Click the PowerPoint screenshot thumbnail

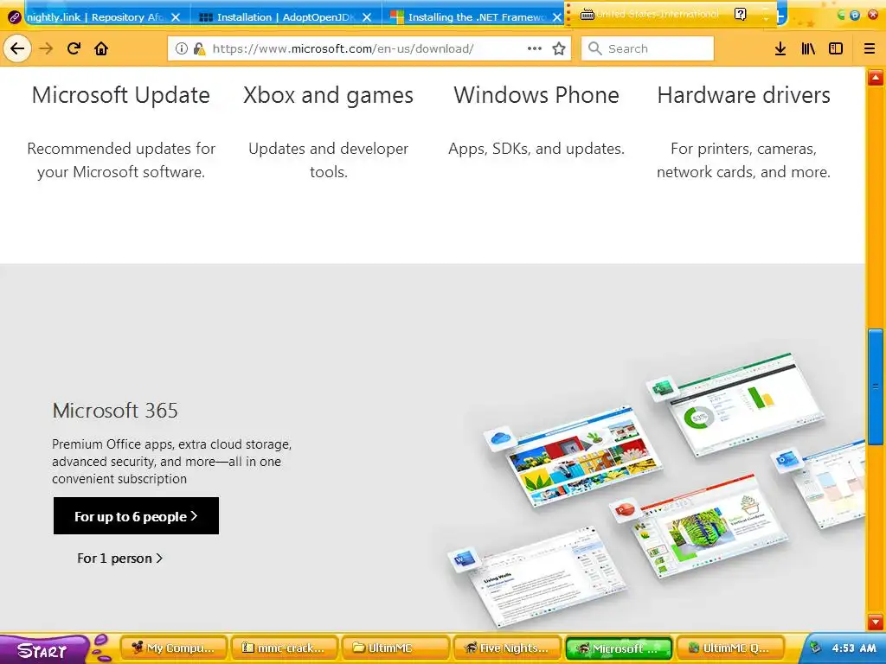[712, 525]
